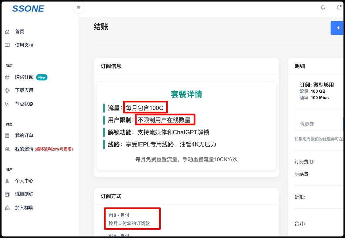
Task: Open 节点状态 using its shield icon
Action: (x=7, y=104)
